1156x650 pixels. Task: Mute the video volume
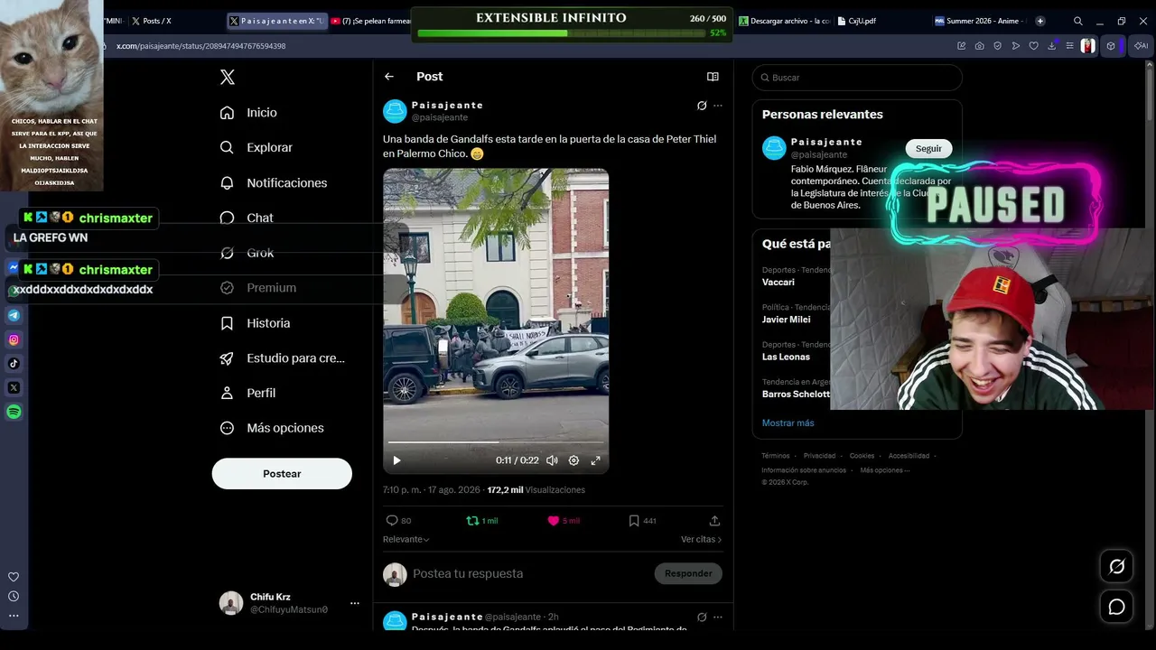[552, 460]
